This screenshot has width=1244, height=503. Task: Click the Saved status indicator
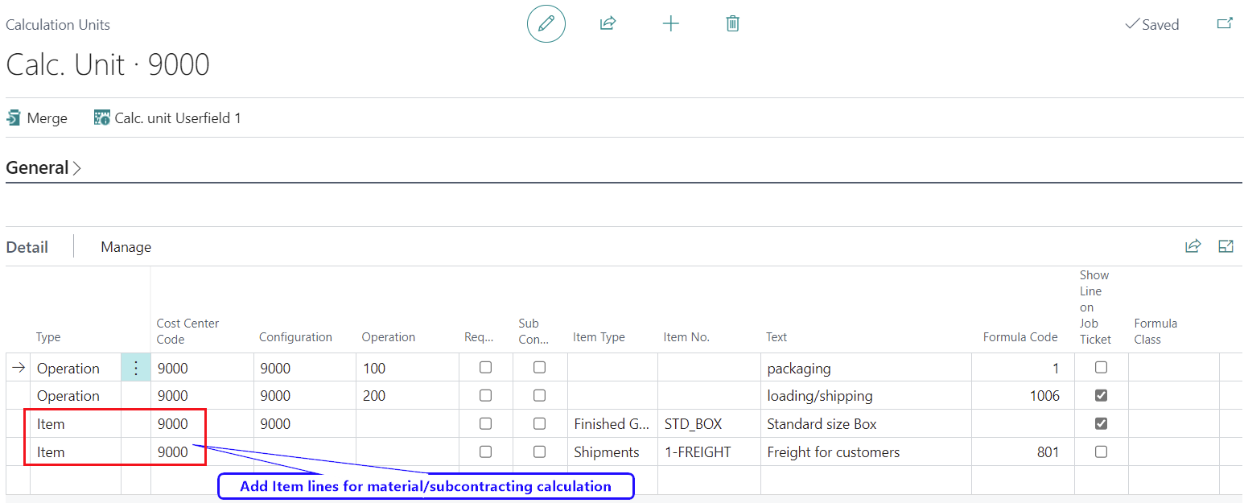[1151, 25]
